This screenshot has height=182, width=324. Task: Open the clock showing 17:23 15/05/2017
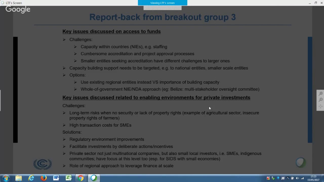(313, 178)
